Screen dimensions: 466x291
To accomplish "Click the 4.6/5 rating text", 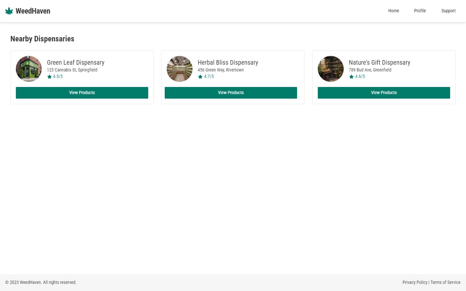I will tap(360, 77).
